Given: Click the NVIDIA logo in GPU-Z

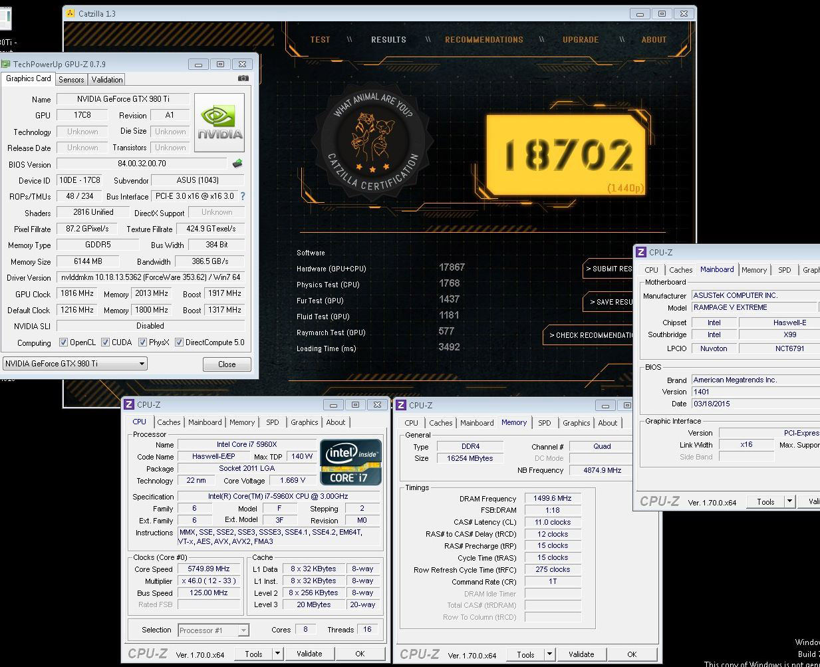Looking at the screenshot, I should click(219, 122).
